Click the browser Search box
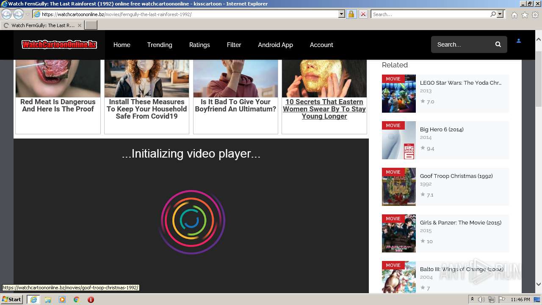Image resolution: width=542 pixels, height=305 pixels. pos(430,14)
